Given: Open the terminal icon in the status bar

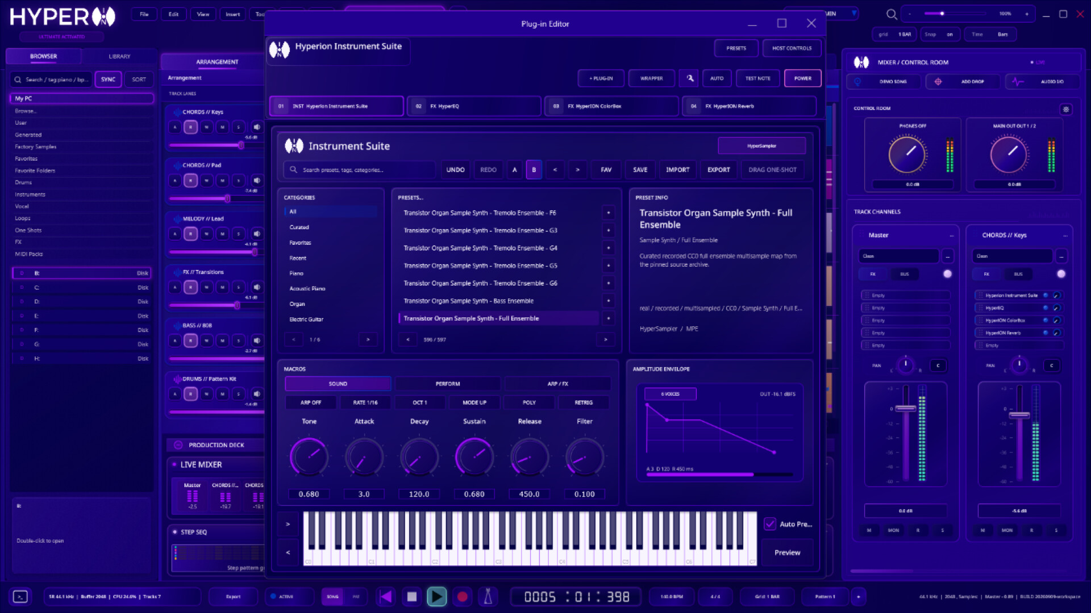Looking at the screenshot, I should coord(20,597).
